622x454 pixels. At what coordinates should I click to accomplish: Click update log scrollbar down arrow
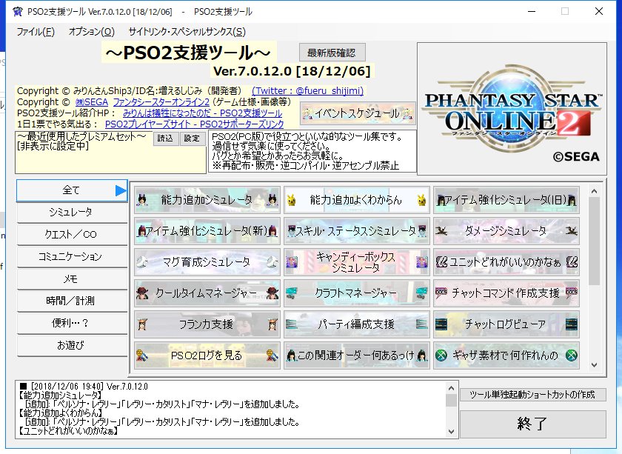(x=451, y=431)
